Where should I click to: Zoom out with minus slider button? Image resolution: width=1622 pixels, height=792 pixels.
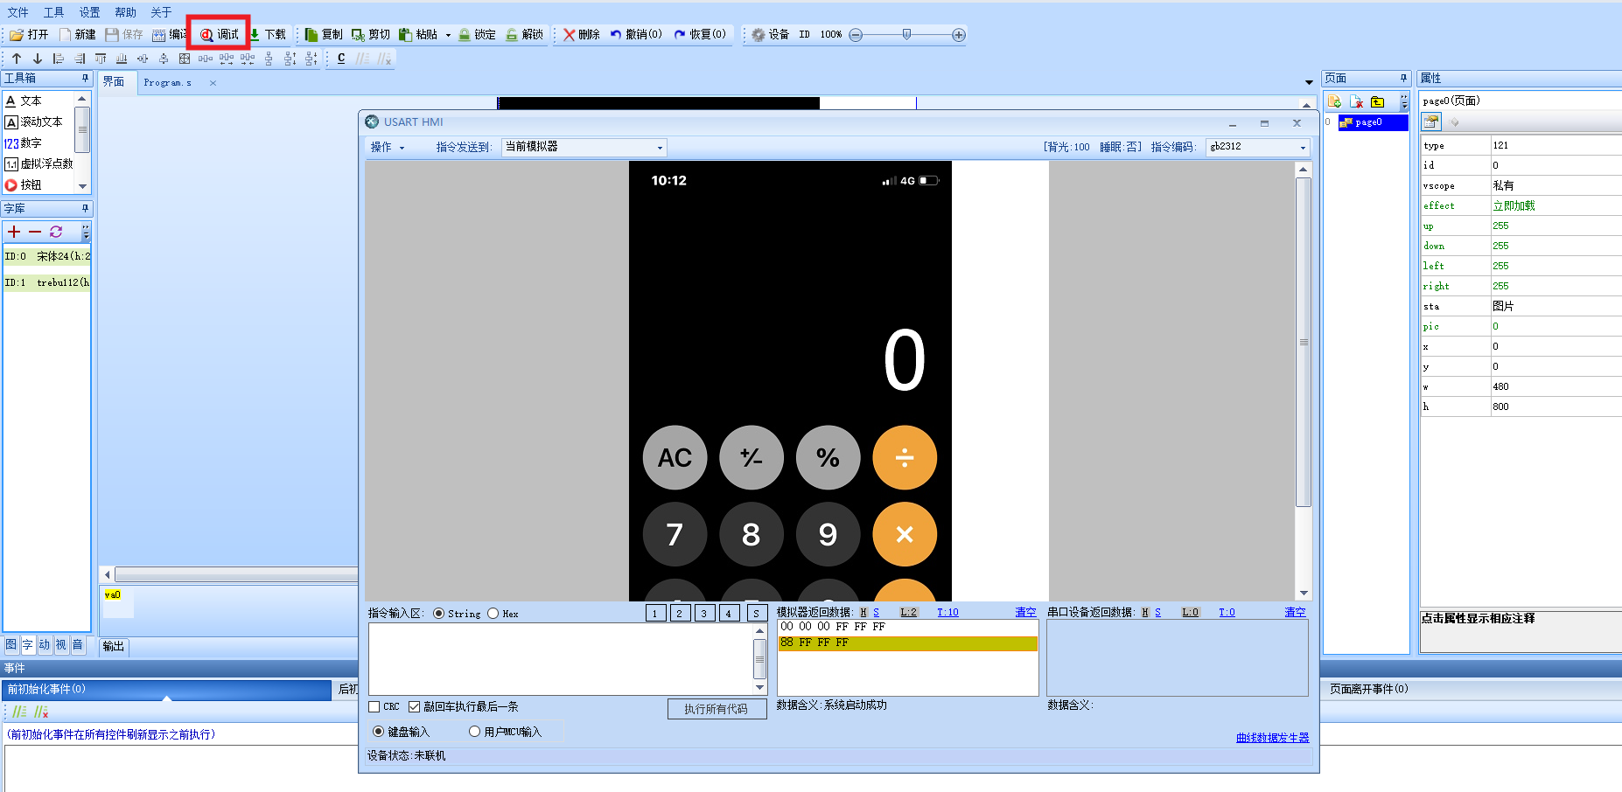pos(856,35)
